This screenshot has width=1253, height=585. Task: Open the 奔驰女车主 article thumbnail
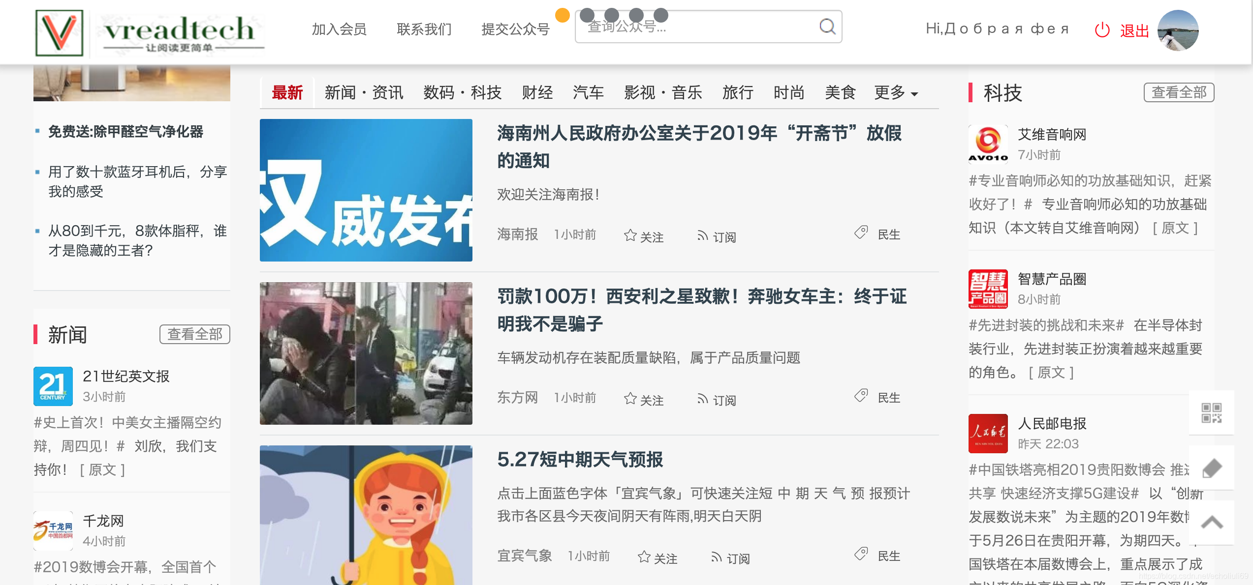click(366, 353)
